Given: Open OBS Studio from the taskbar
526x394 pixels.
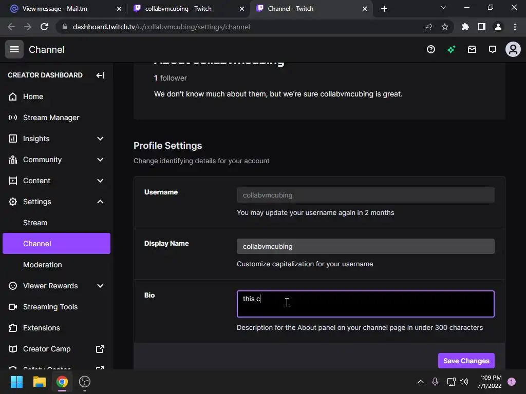Looking at the screenshot, I should (85, 382).
